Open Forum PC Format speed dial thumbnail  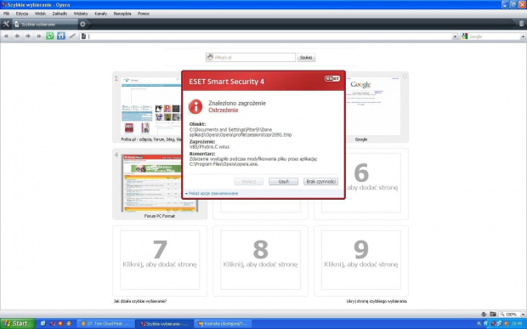[160, 184]
